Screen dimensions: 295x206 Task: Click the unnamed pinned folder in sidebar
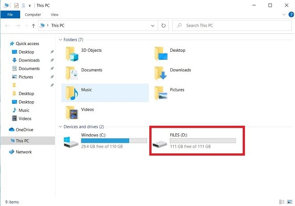14,85
